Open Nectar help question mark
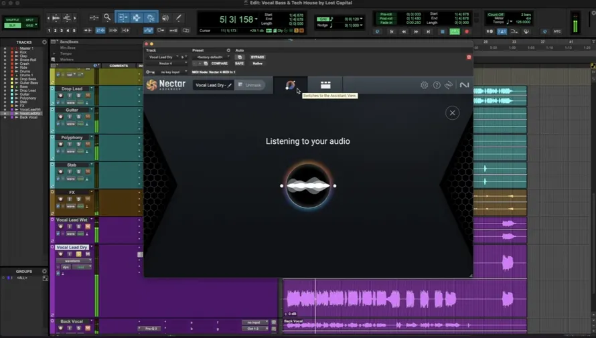 coord(437,85)
